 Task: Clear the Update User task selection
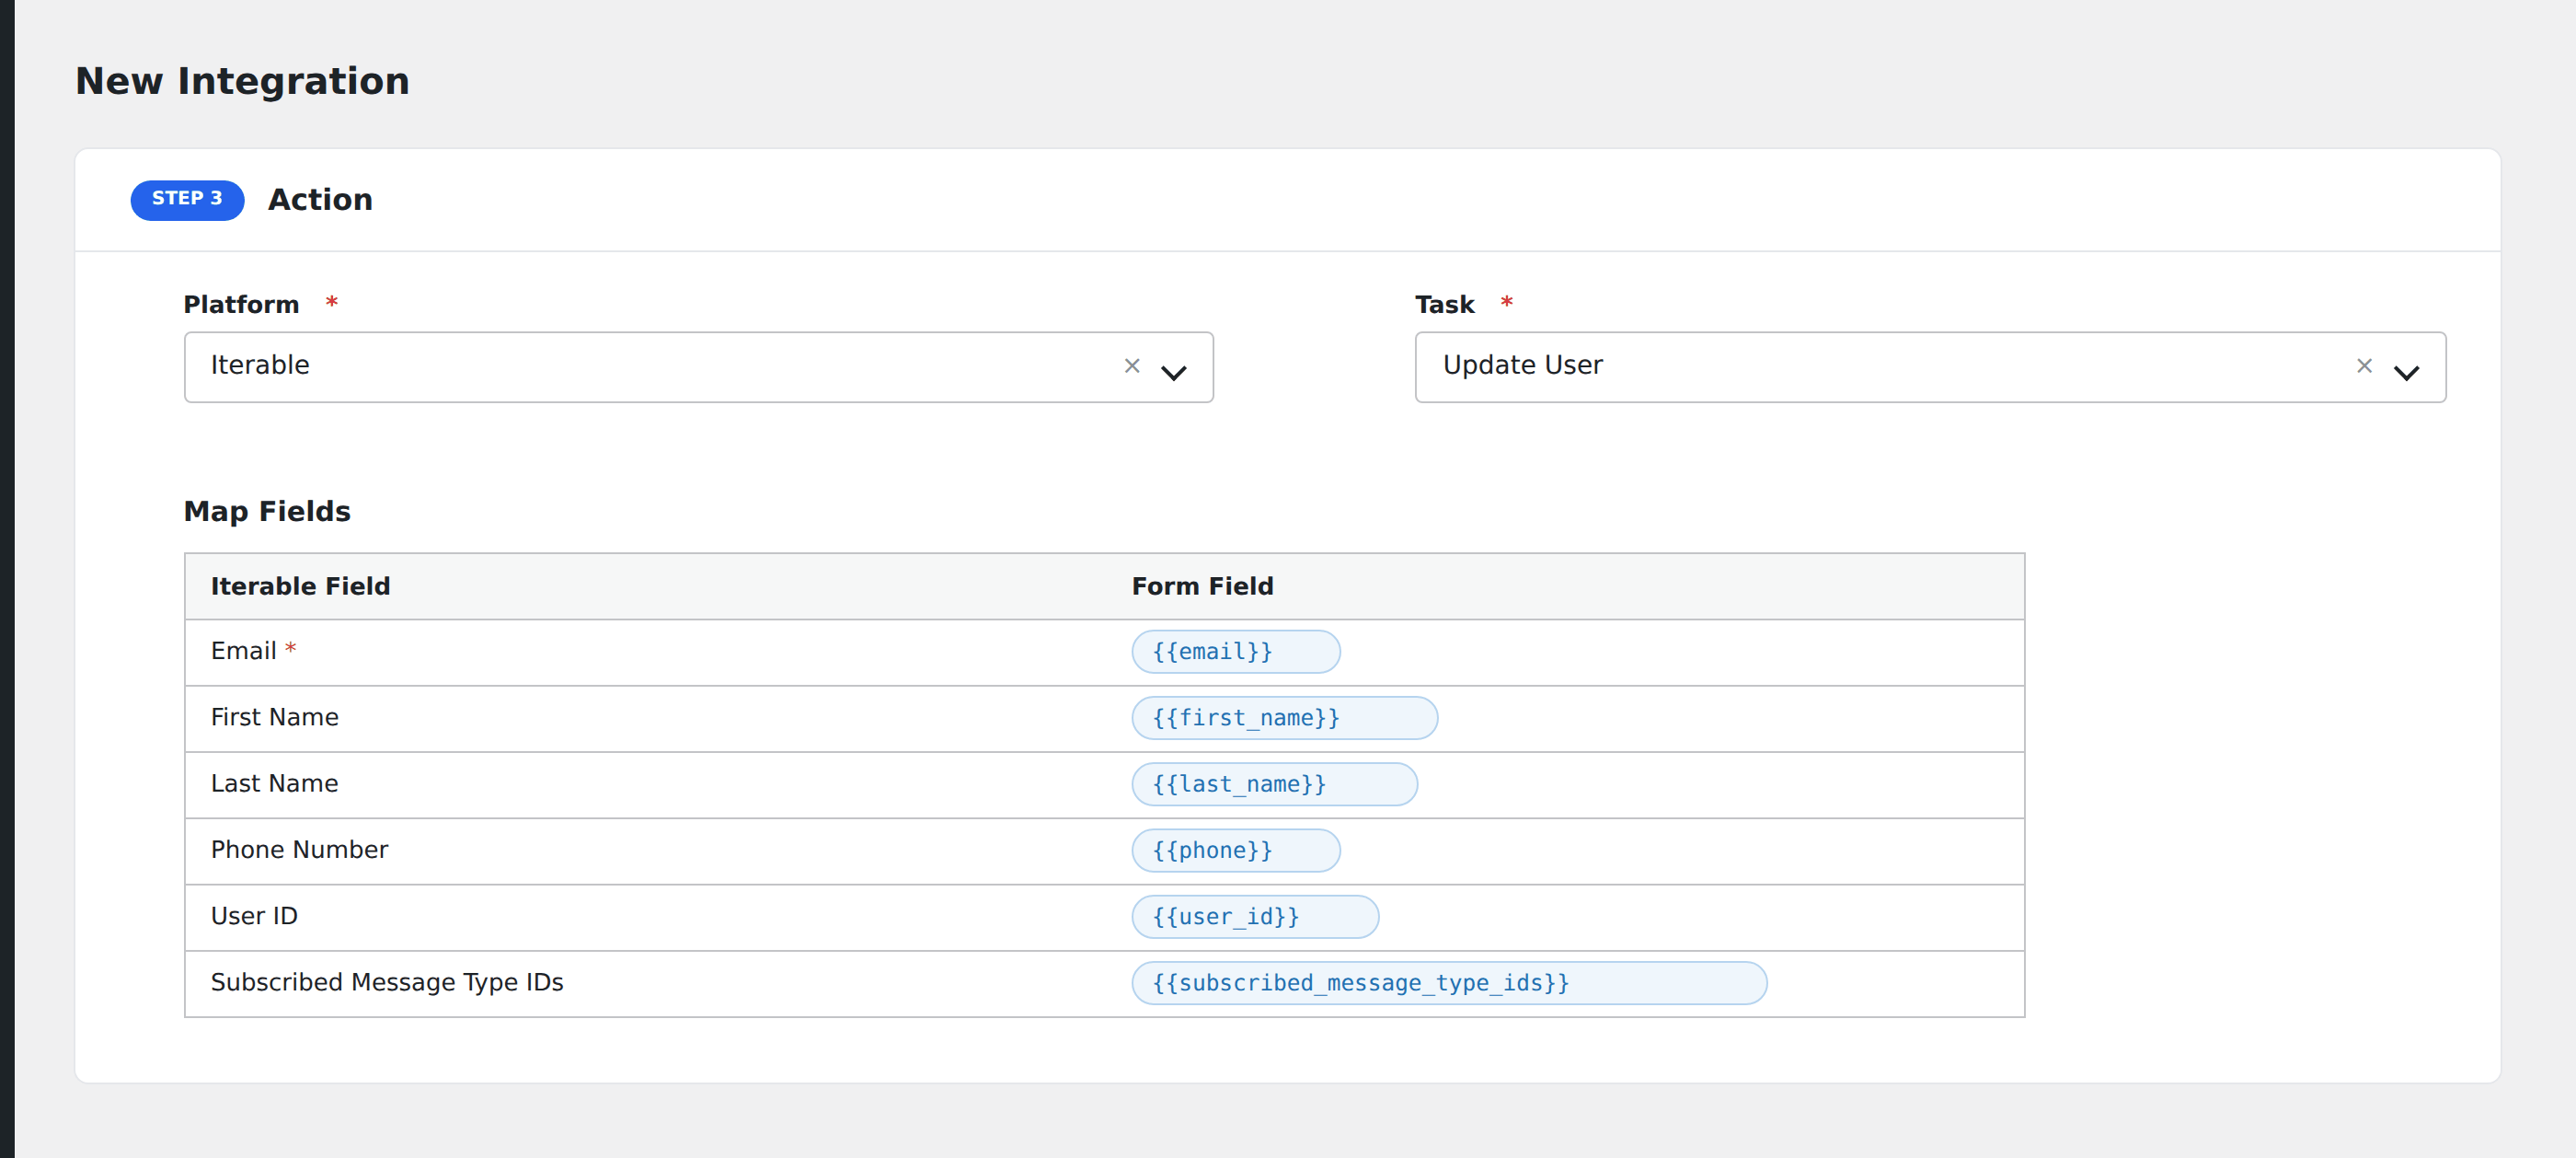click(2364, 366)
